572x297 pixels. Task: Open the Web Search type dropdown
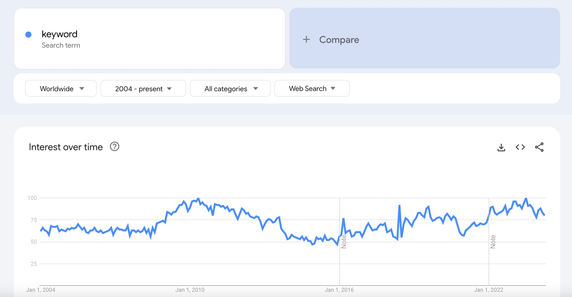[311, 89]
